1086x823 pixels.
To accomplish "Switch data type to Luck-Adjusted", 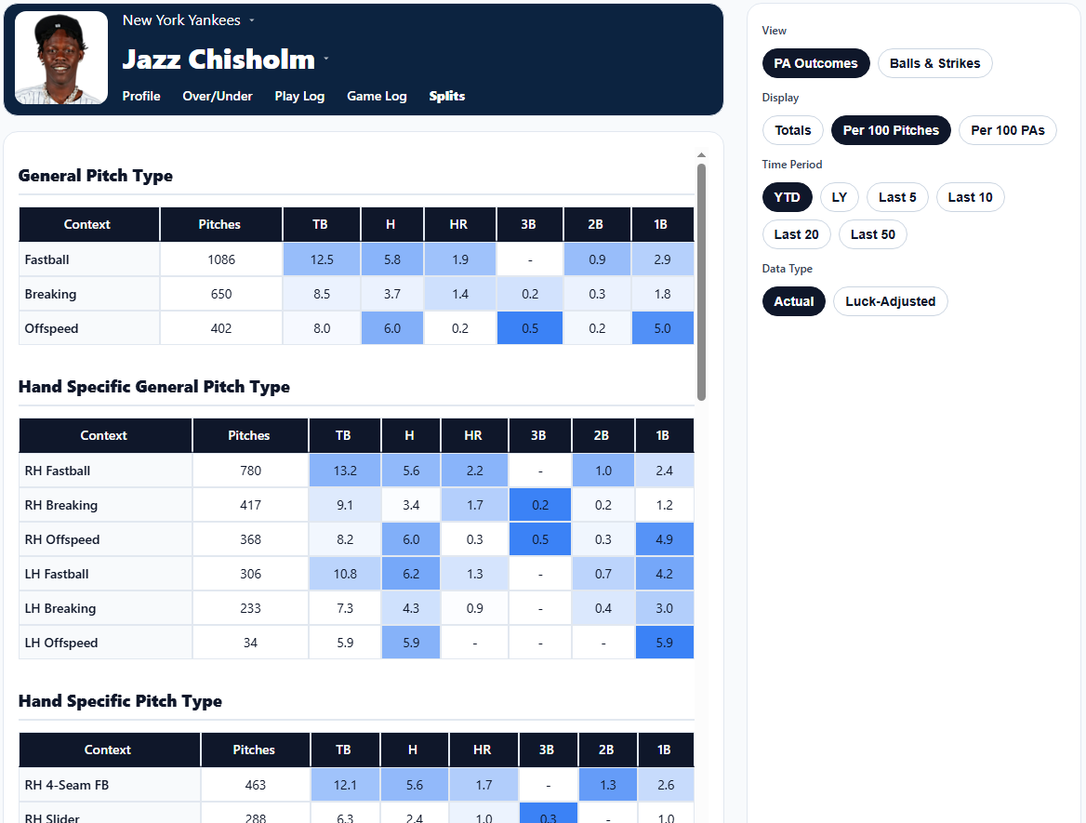I will coord(890,301).
